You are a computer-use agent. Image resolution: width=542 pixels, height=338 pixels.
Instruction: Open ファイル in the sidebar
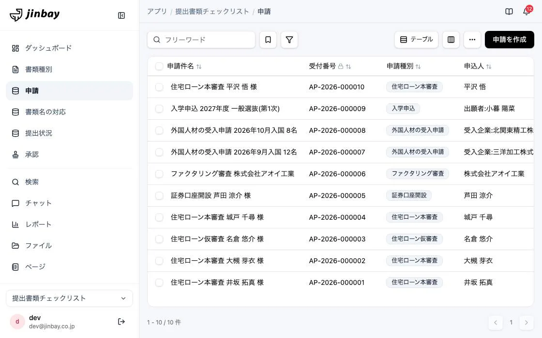click(70, 246)
